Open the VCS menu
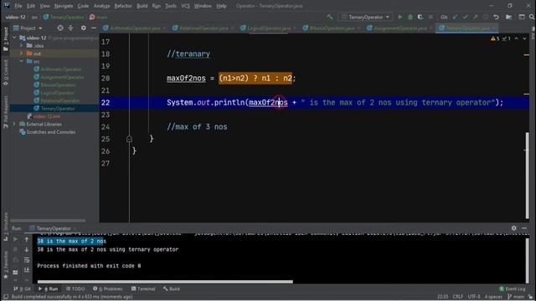The height and width of the screenshot is (301, 536). point(185,6)
